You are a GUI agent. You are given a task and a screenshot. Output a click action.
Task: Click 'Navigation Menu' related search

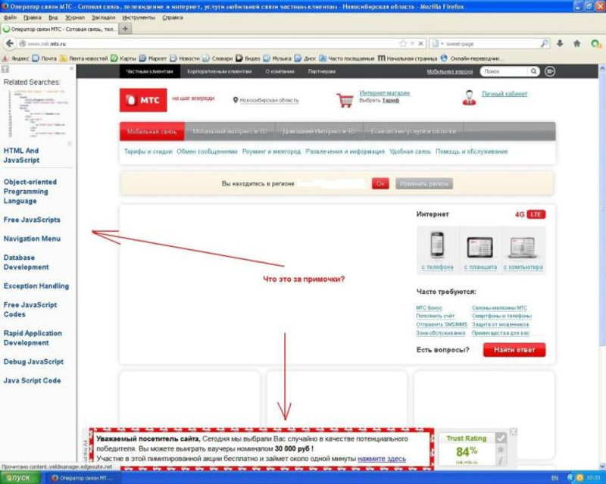point(32,239)
